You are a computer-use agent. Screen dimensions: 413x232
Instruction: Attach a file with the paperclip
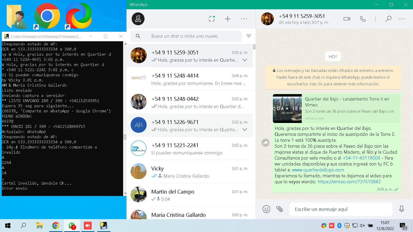[280, 209]
